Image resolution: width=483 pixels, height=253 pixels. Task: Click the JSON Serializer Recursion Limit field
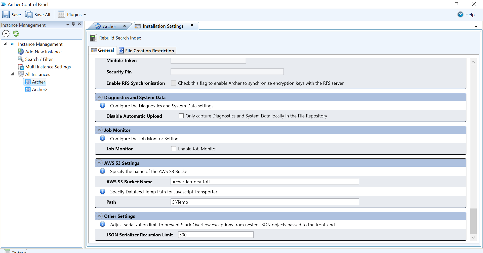(x=216, y=235)
